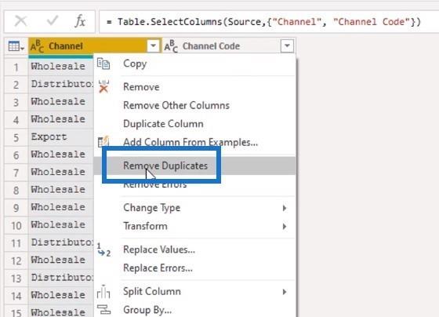Image resolution: width=439 pixels, height=317 pixels.
Task: Click the Remove column red X icon
Action: [103, 86]
